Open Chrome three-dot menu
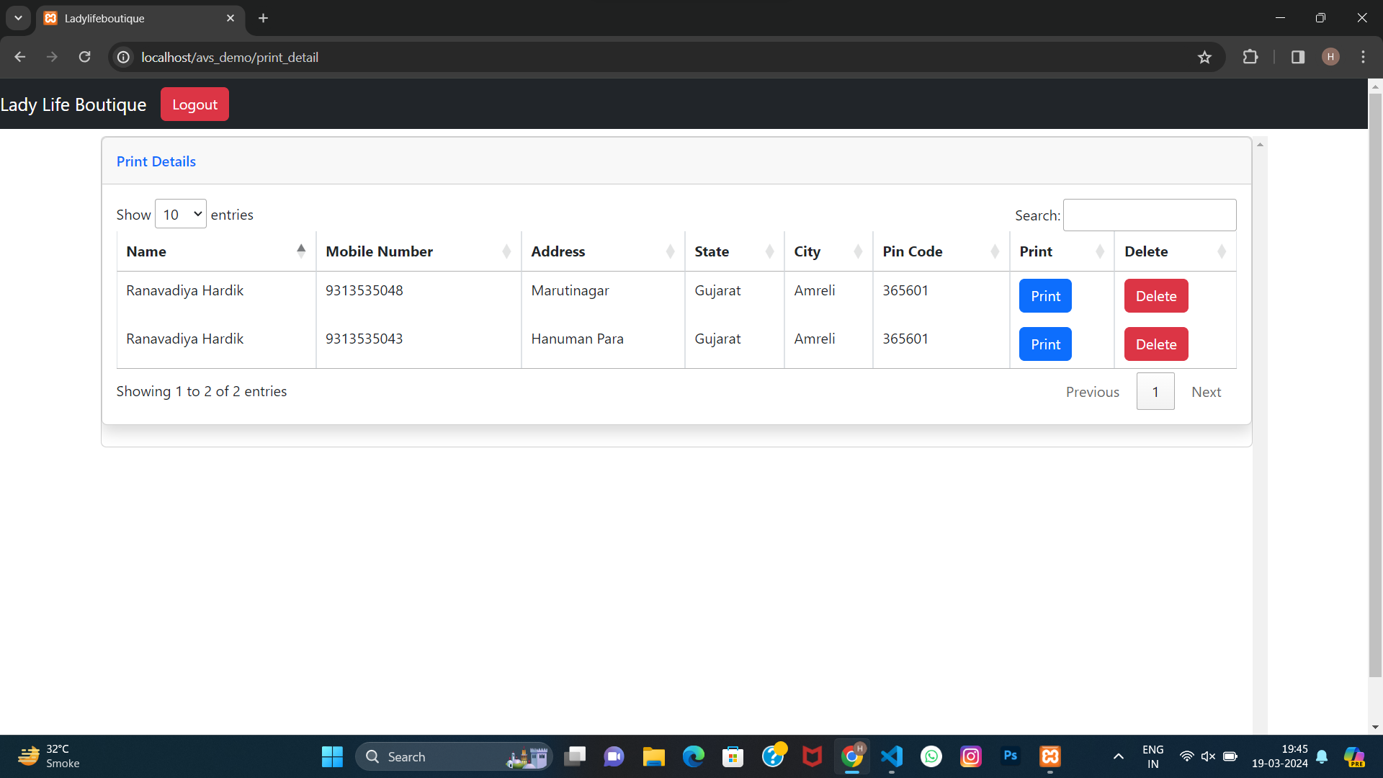This screenshot has height=778, width=1383. pyautogui.click(x=1363, y=57)
